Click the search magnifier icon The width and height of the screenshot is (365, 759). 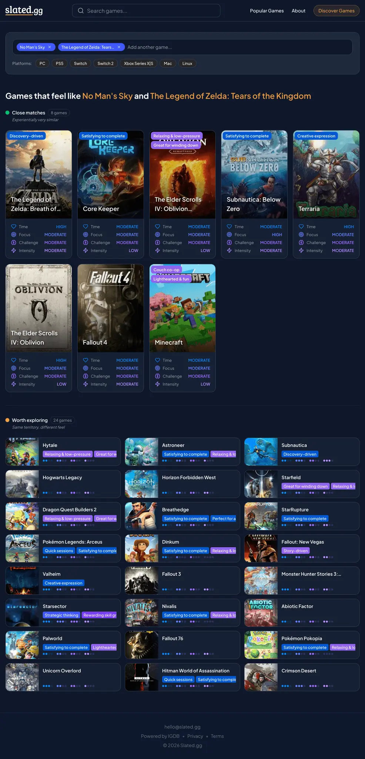click(81, 11)
